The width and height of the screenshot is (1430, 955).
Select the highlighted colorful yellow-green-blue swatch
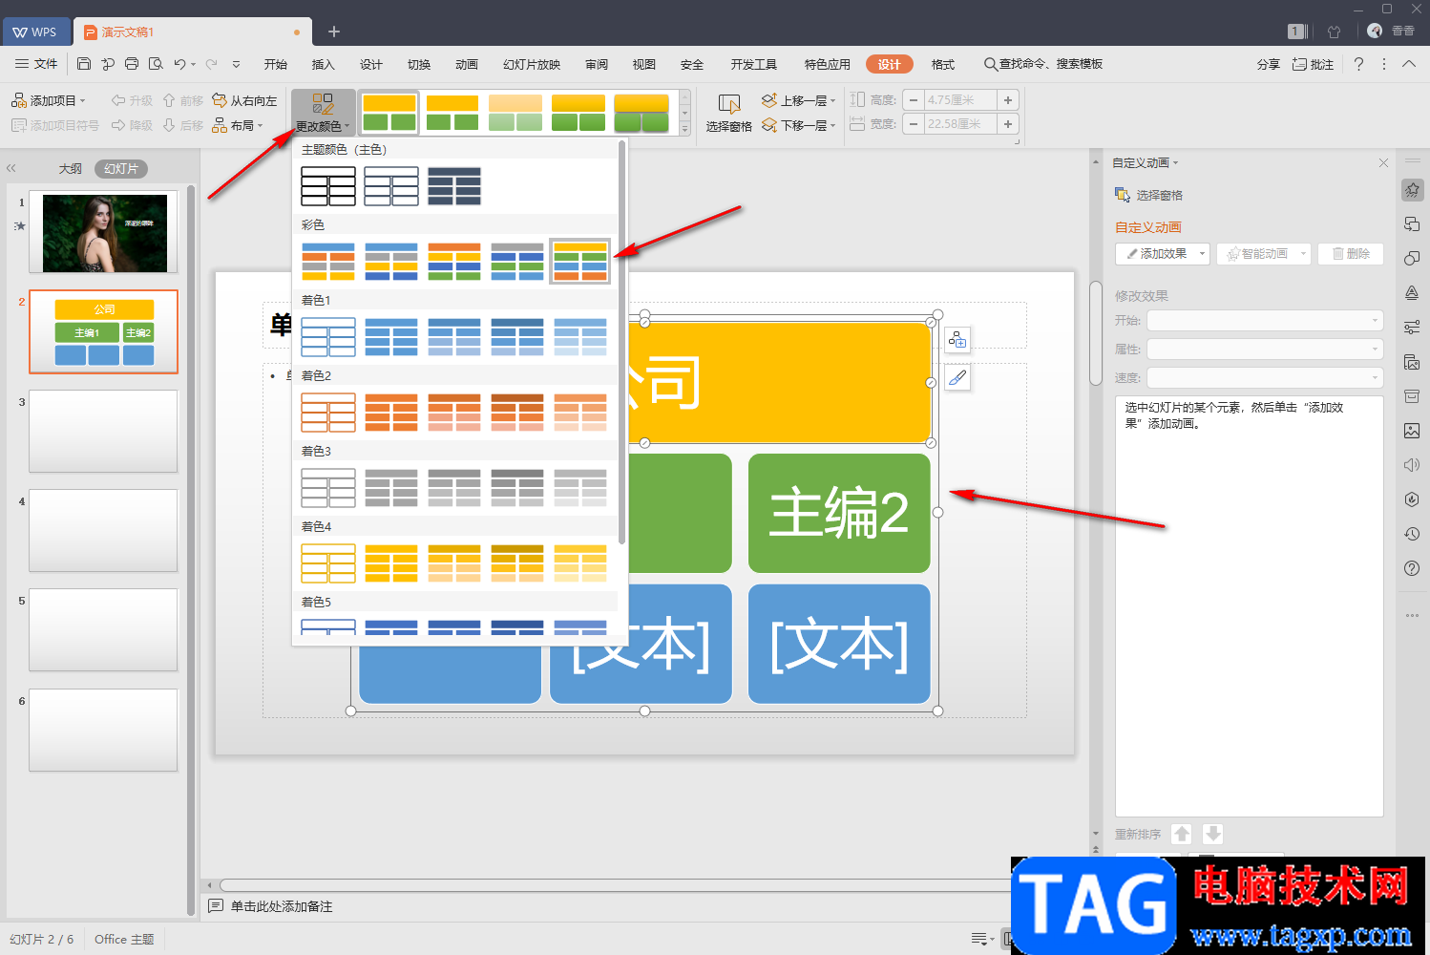click(x=580, y=262)
